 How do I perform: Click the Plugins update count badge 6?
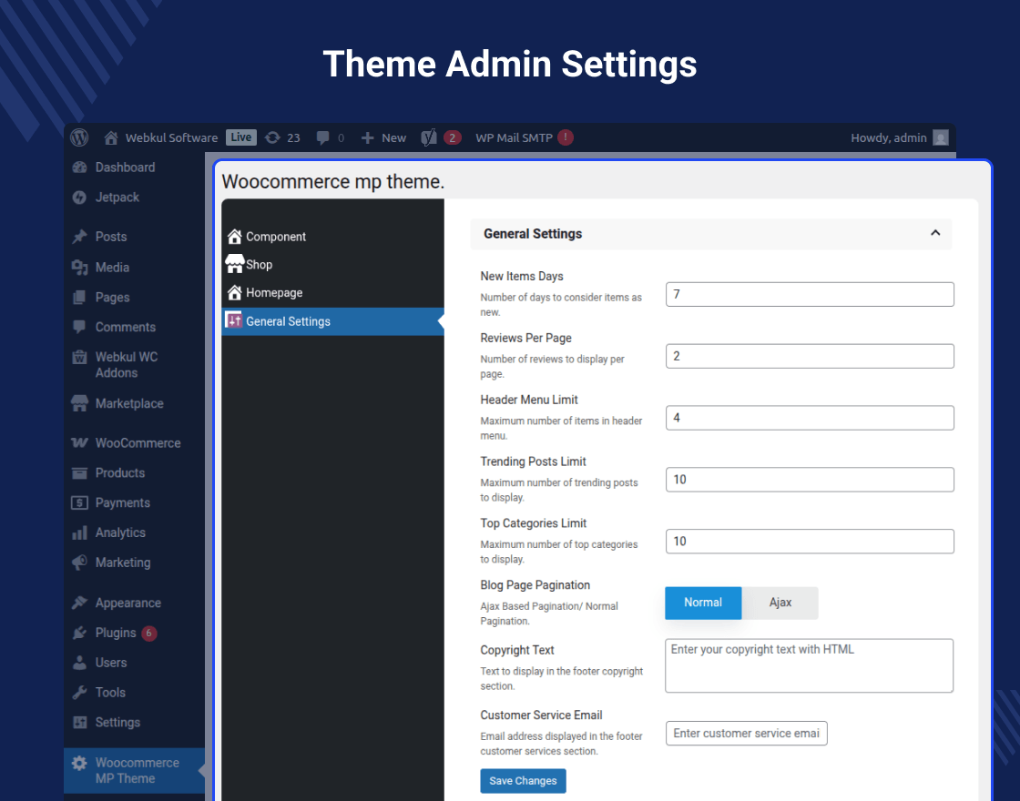point(149,633)
